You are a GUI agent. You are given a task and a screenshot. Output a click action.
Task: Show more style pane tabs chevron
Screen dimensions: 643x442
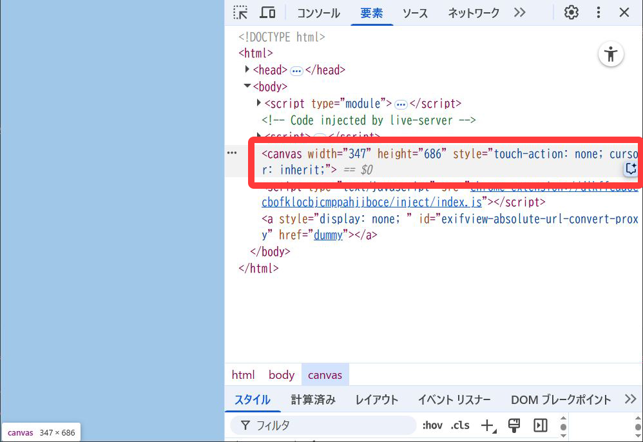point(630,399)
